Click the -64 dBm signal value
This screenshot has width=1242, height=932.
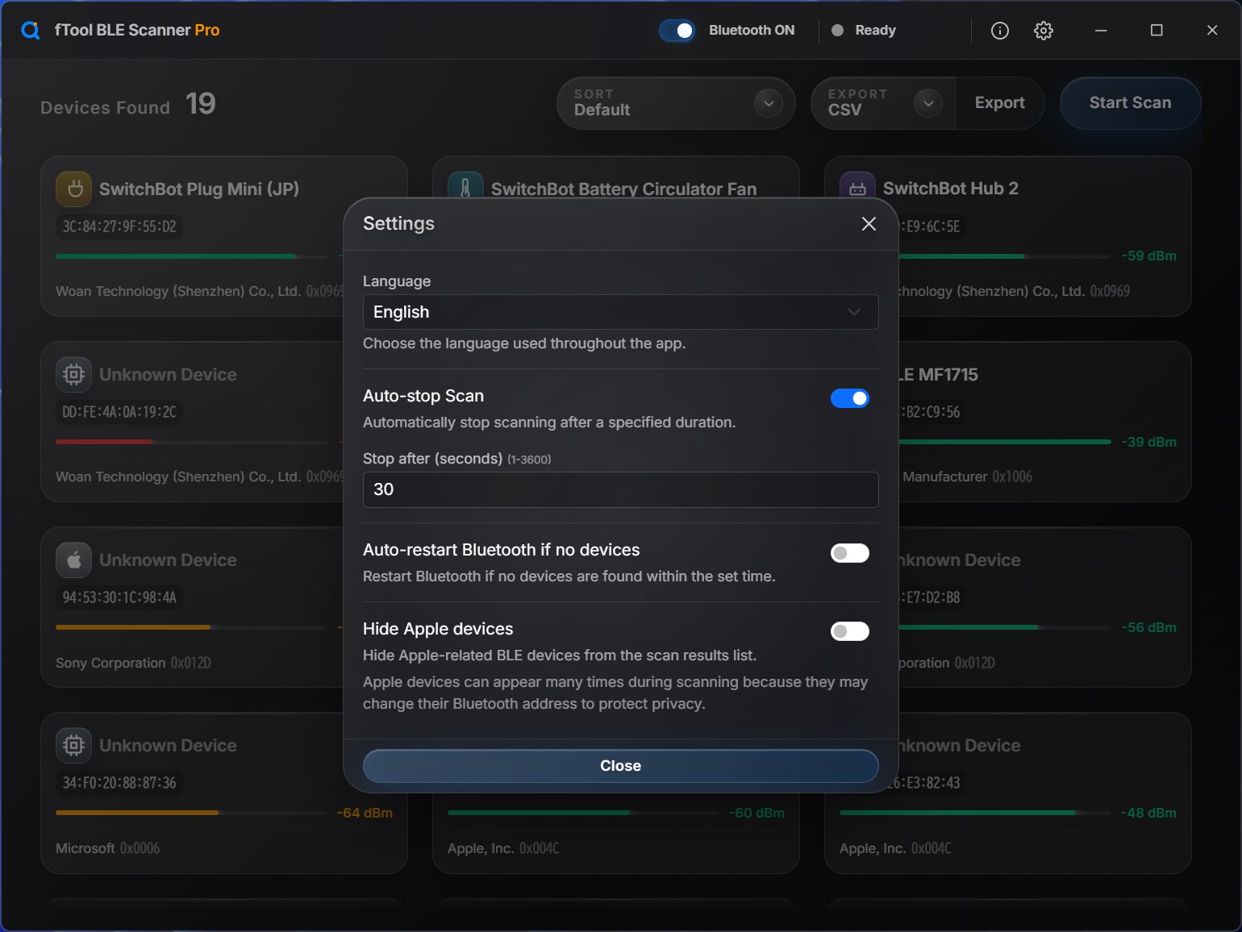click(365, 813)
